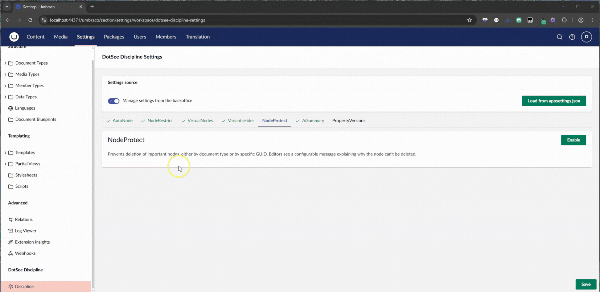The height and width of the screenshot is (292, 600).
Task: Go to the Packages section
Action: click(x=114, y=37)
